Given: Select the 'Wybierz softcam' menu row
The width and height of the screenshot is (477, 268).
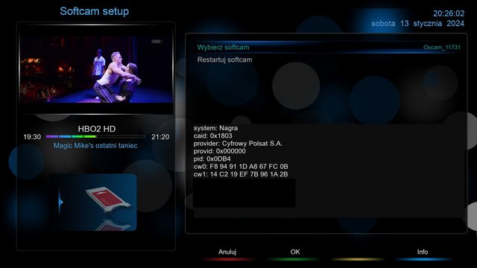Looking at the screenshot, I should click(329, 48).
